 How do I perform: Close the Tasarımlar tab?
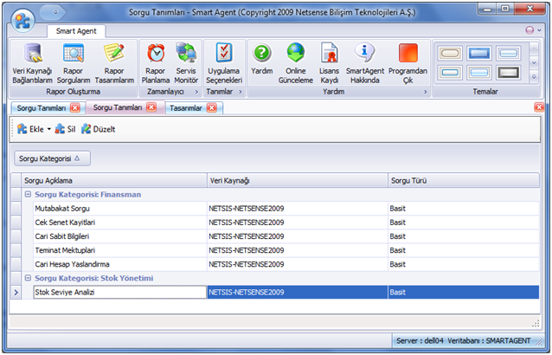(x=212, y=107)
